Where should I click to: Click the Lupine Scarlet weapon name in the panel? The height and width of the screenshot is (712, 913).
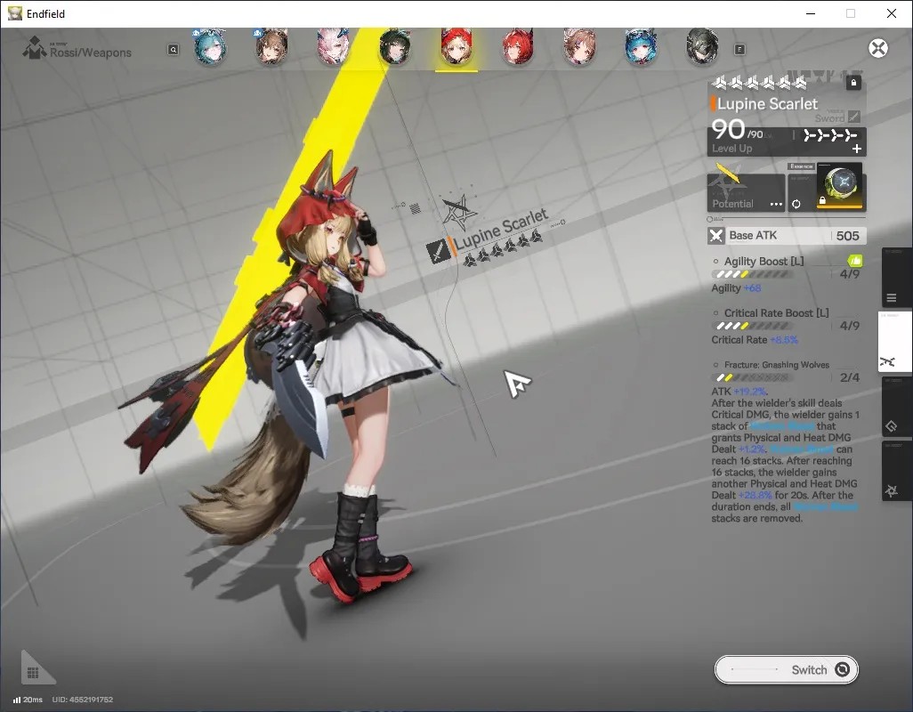tap(767, 104)
